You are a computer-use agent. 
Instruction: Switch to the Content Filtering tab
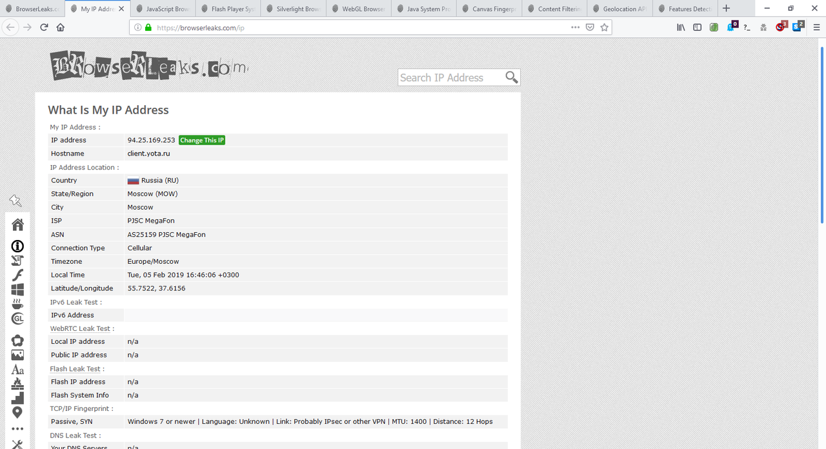coord(554,9)
